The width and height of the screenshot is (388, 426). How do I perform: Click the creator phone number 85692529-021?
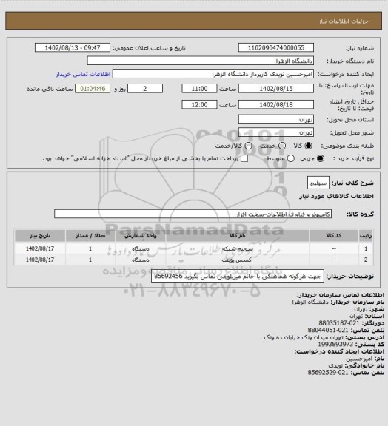[x=328, y=373]
